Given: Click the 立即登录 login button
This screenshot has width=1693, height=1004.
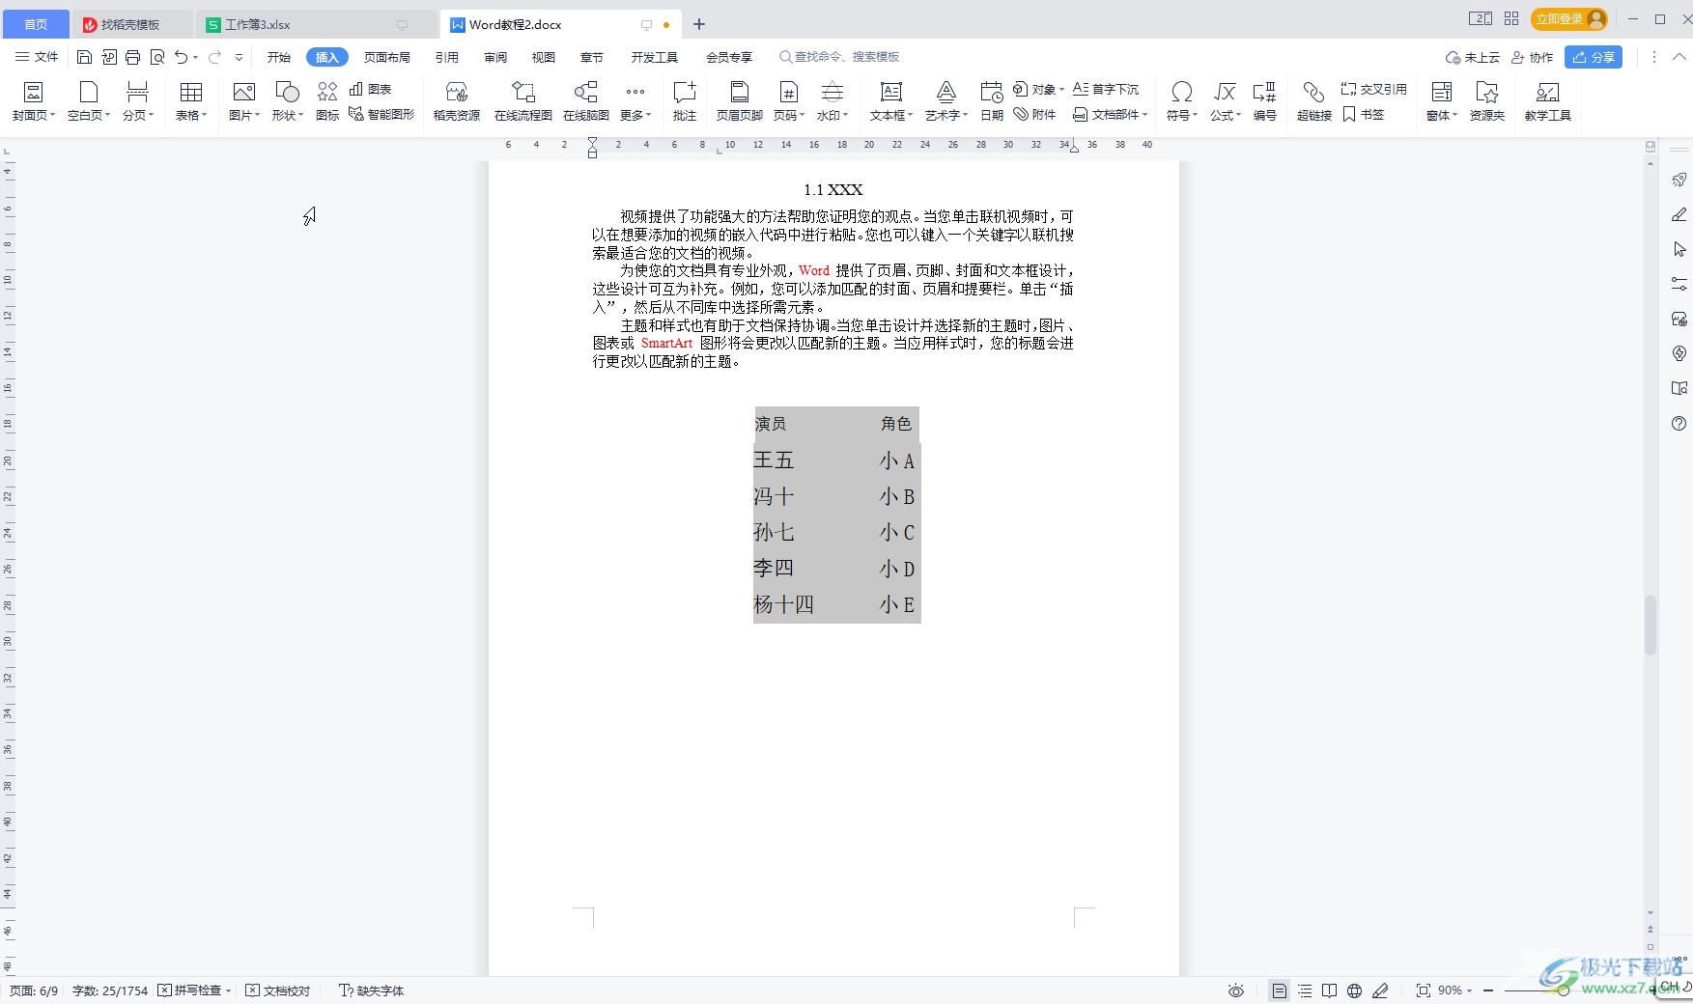Looking at the screenshot, I should click(1569, 18).
